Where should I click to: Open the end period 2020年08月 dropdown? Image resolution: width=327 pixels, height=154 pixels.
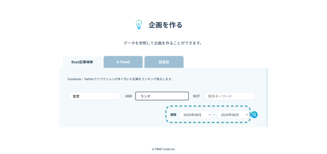233,115
